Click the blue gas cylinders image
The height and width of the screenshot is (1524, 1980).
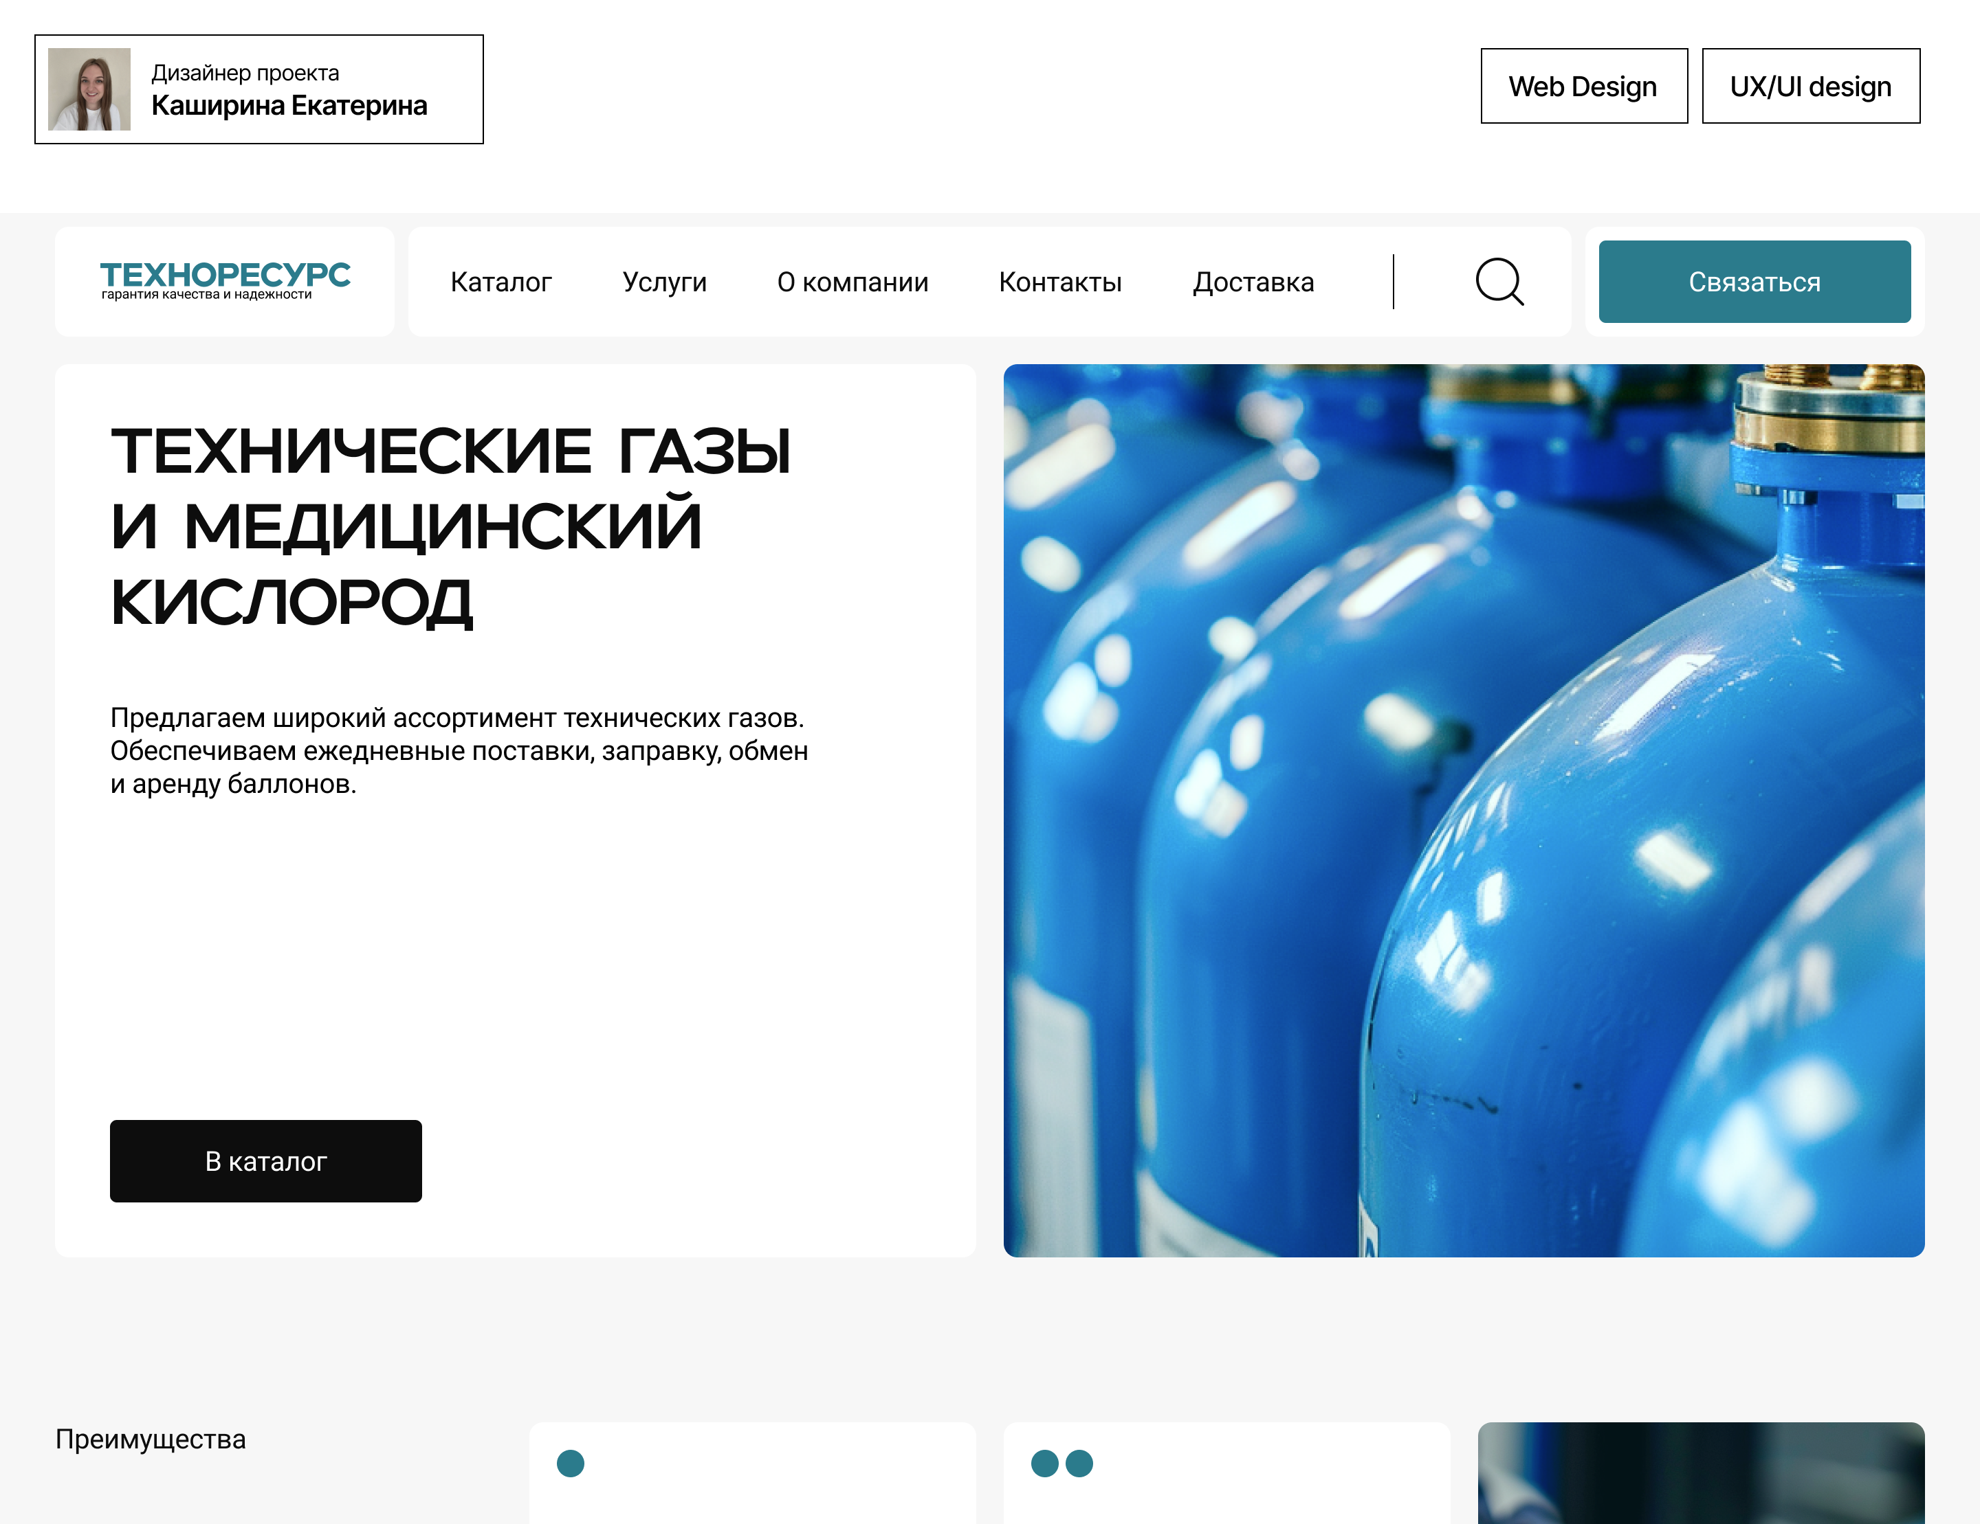[x=1463, y=810]
